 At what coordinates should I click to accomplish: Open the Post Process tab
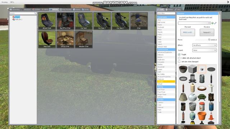(x=65, y=10)
